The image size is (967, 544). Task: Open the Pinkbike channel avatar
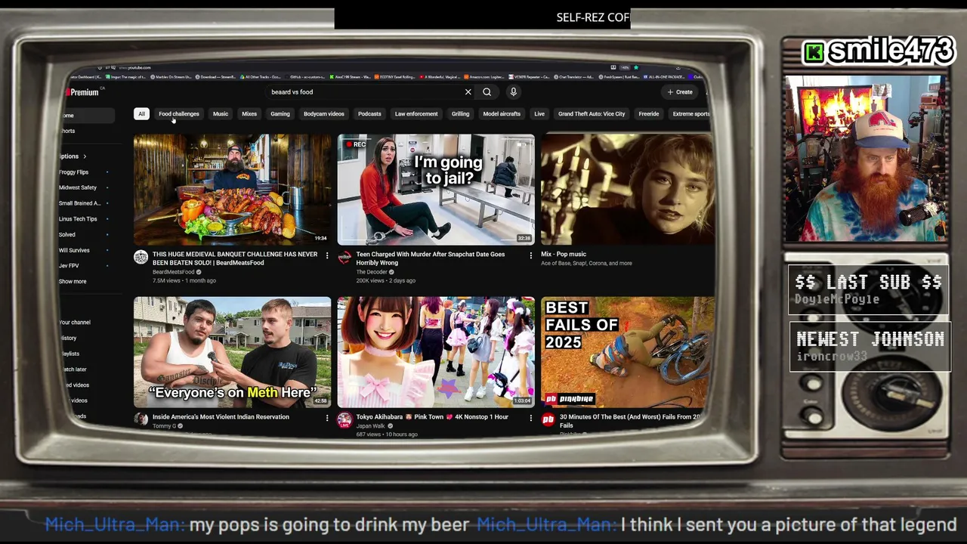[x=548, y=419]
